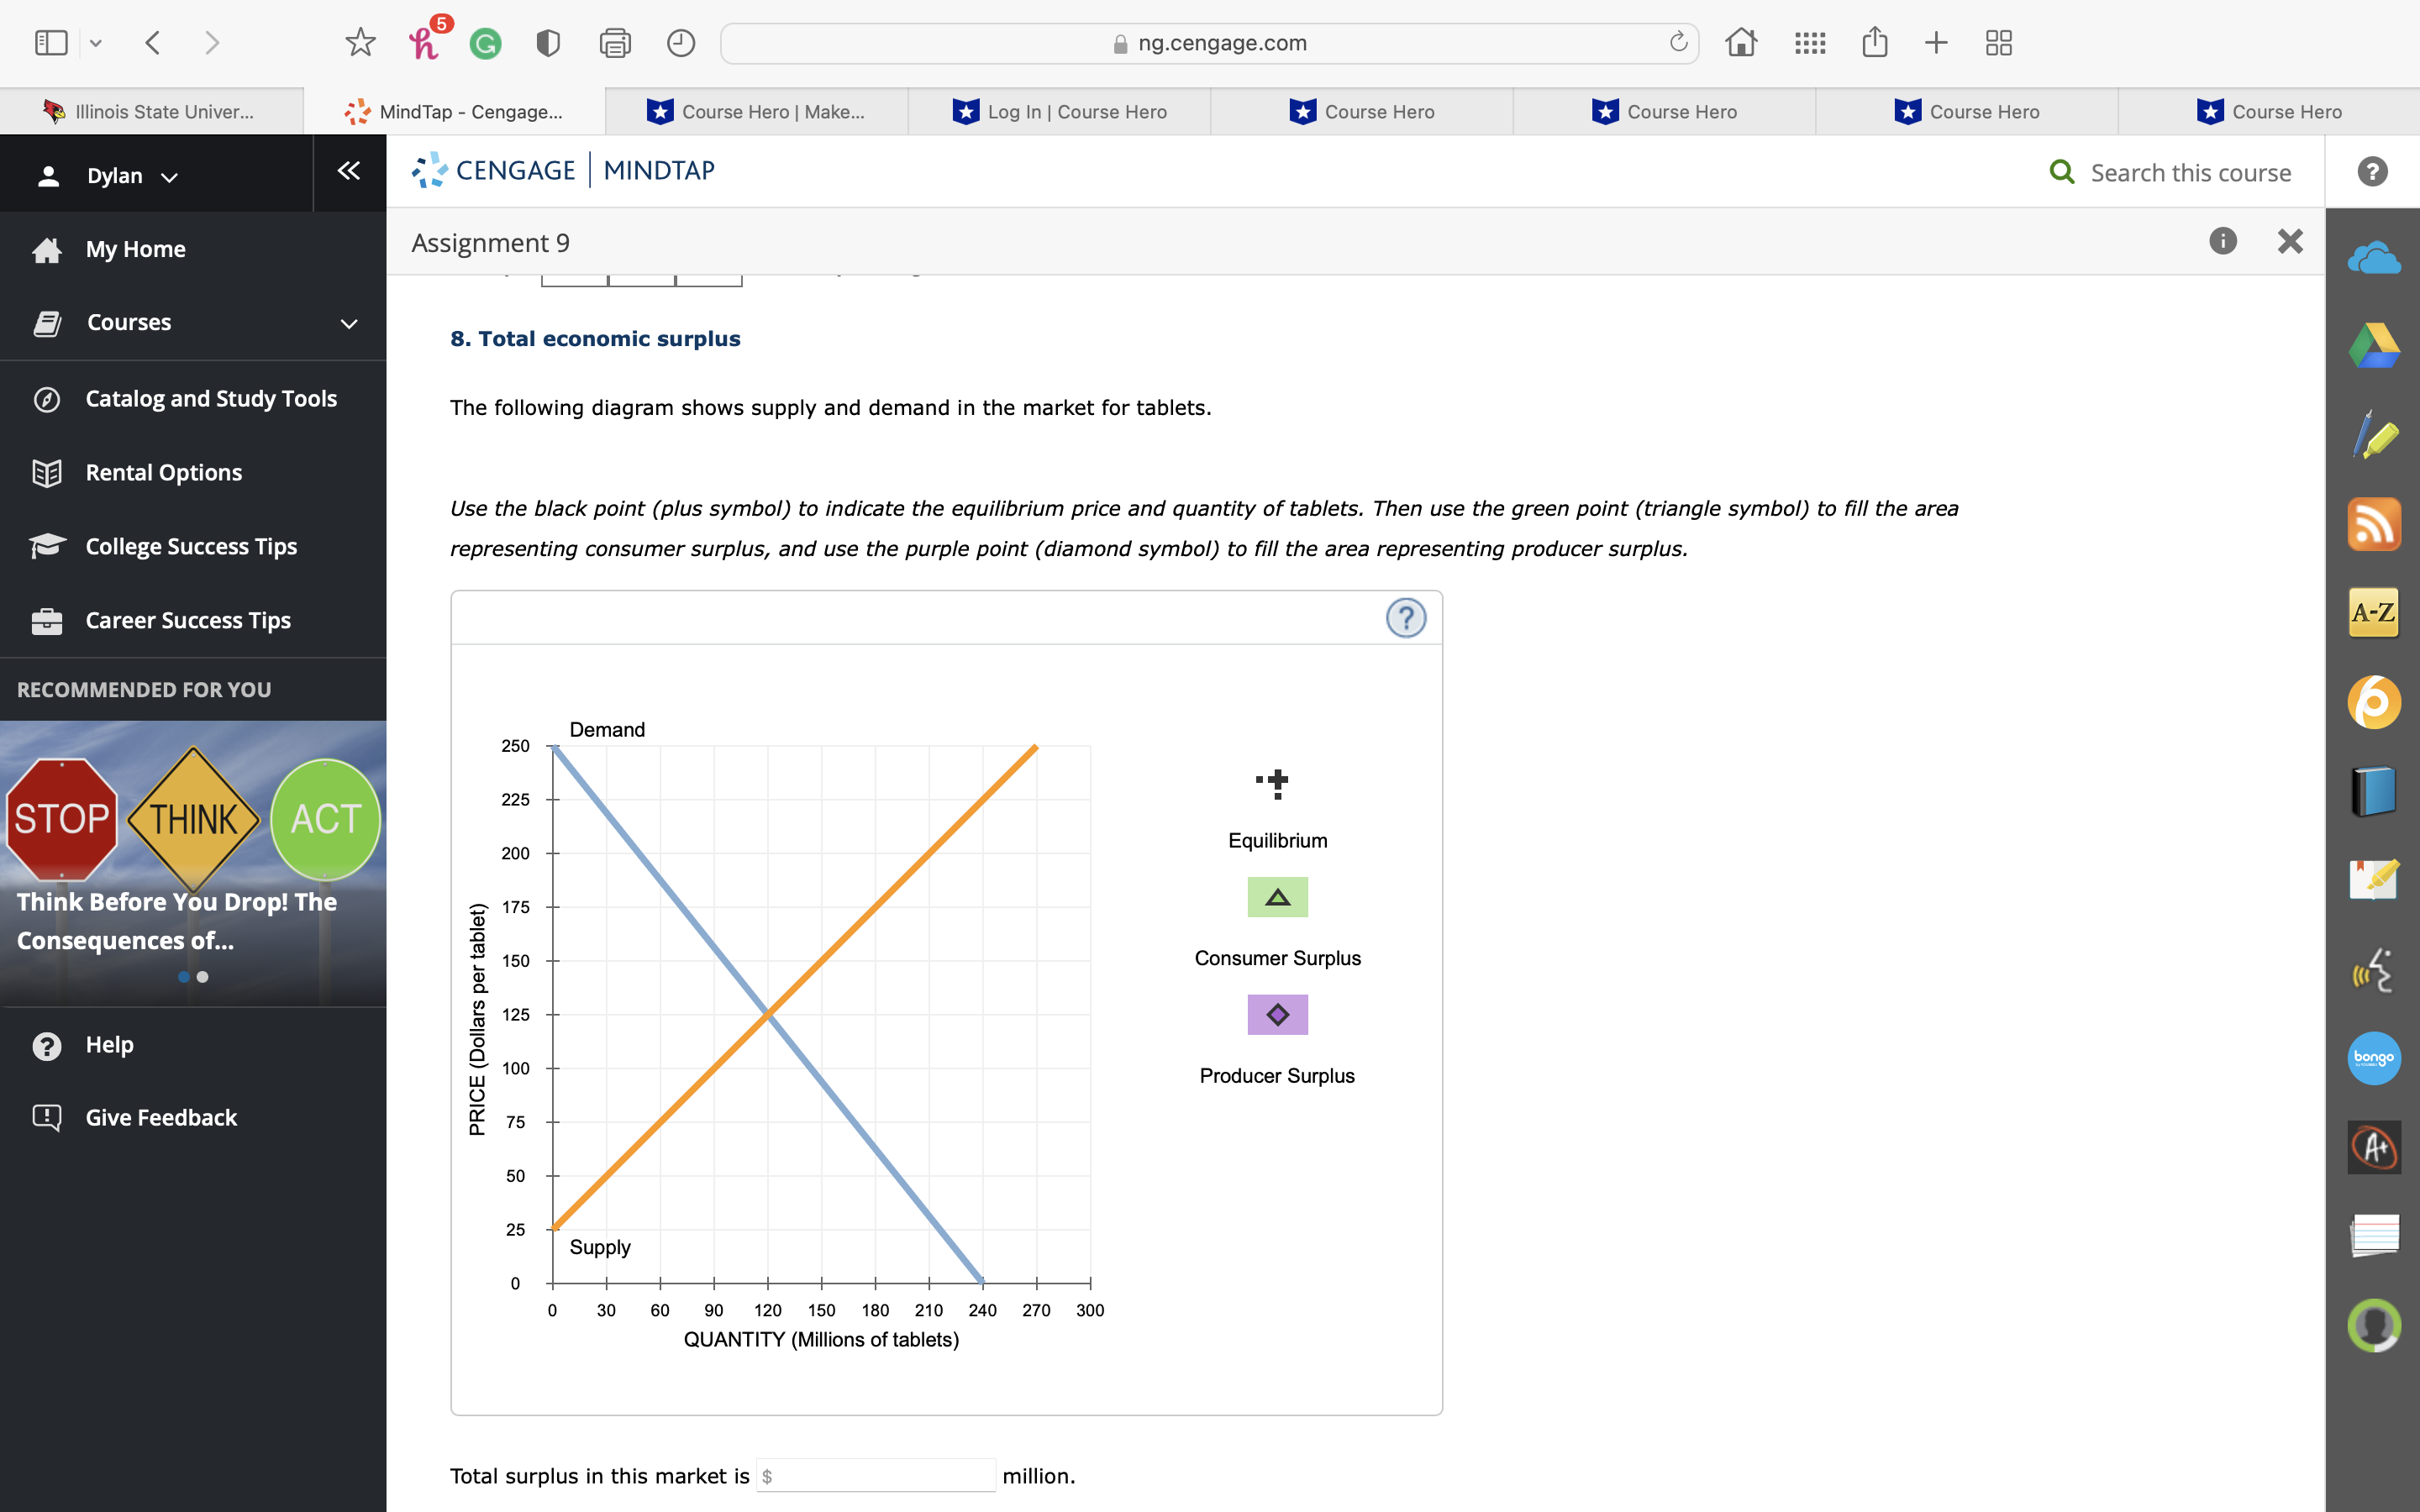Open the A-Z dictionary app
Image resolution: width=2420 pixels, height=1512 pixels.
pos(2375,612)
